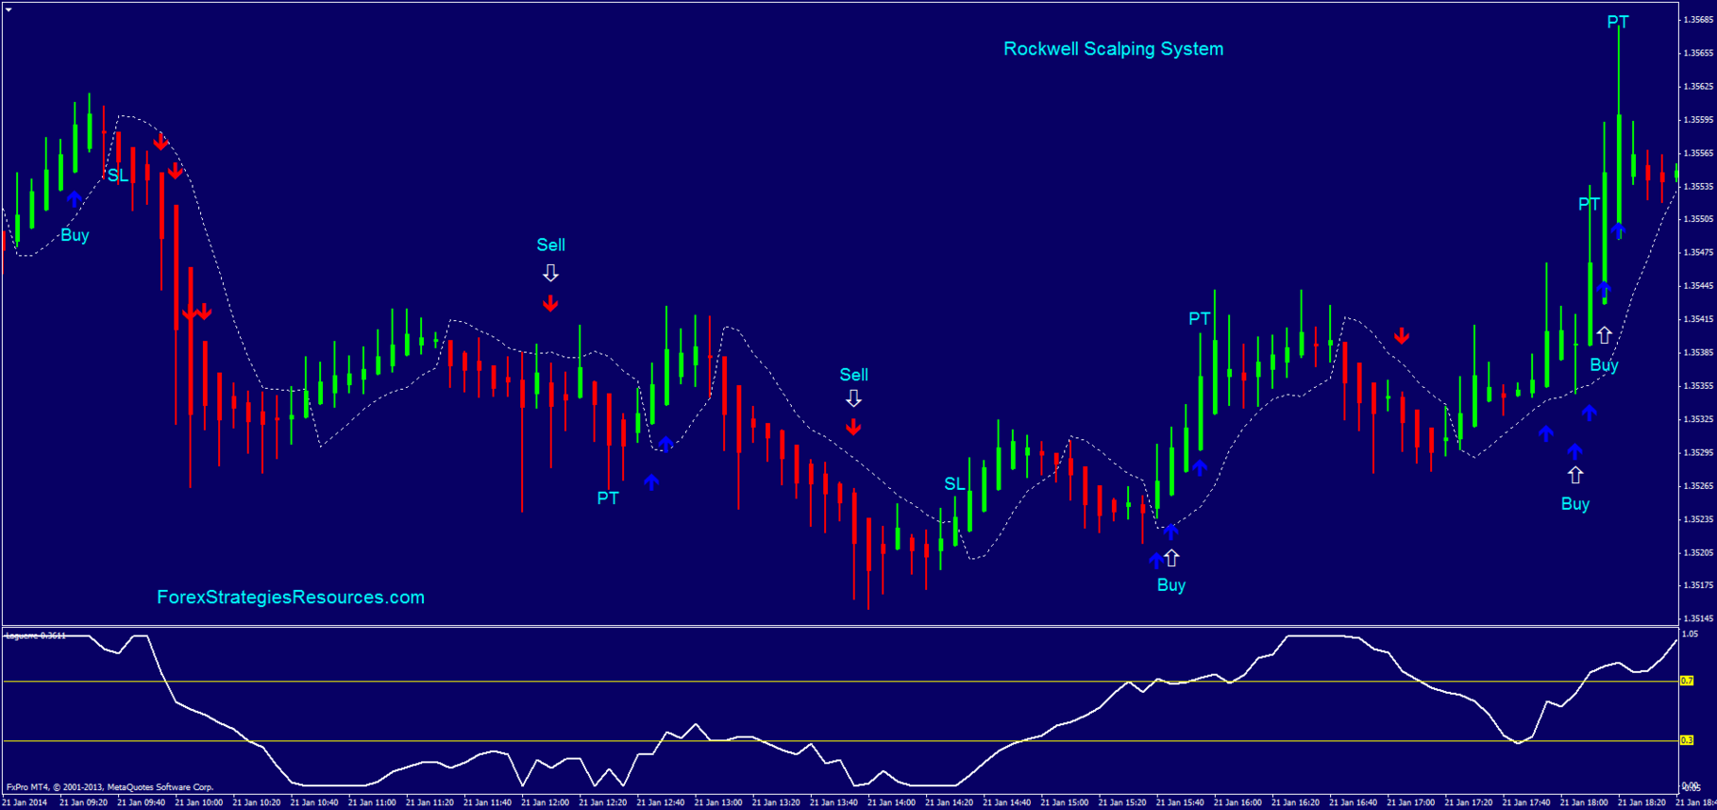Click price 1.35625 on the price axis
Image resolution: width=1717 pixels, height=810 pixels.
coord(1698,86)
